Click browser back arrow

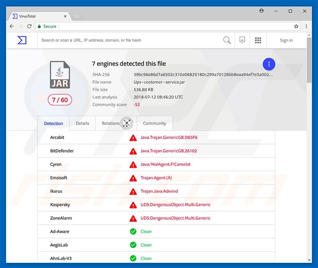pyautogui.click(x=12, y=26)
